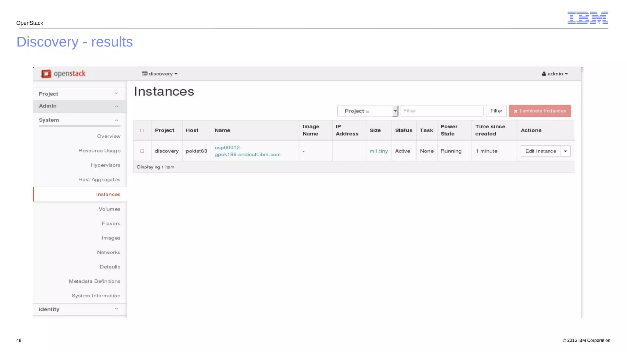Open Overview in the sidebar

109,136
